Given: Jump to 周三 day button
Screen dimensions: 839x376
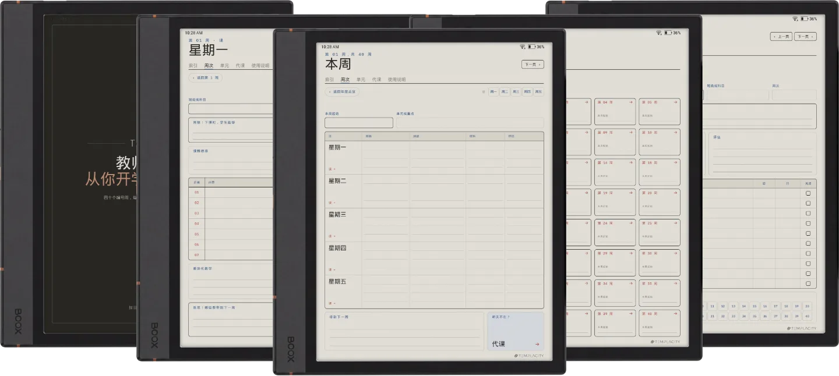Looking at the screenshot, I should pyautogui.click(x=516, y=91).
